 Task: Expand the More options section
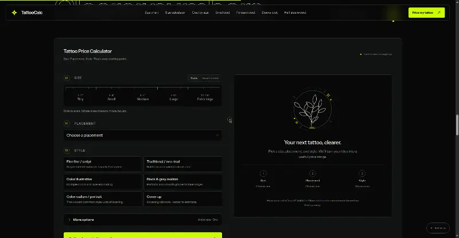(x=142, y=220)
